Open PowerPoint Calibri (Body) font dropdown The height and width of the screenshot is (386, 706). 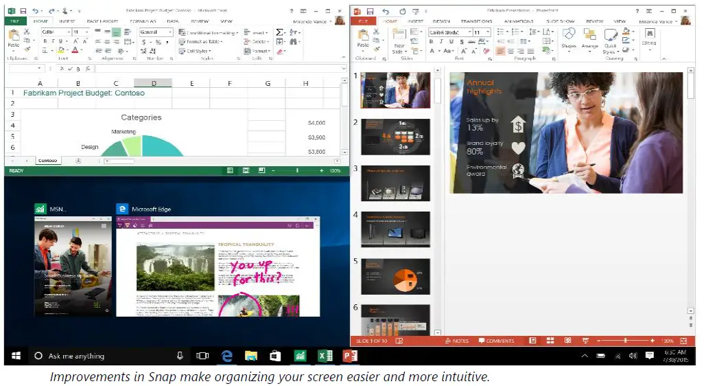[x=469, y=32]
